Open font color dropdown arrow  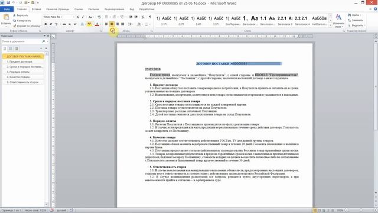(x=100, y=24)
